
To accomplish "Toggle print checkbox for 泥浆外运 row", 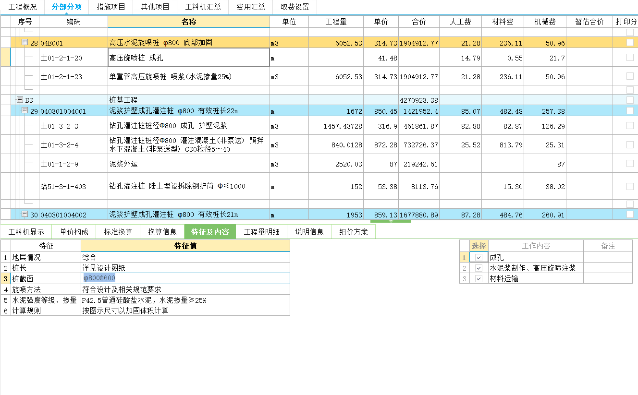I will (630, 164).
